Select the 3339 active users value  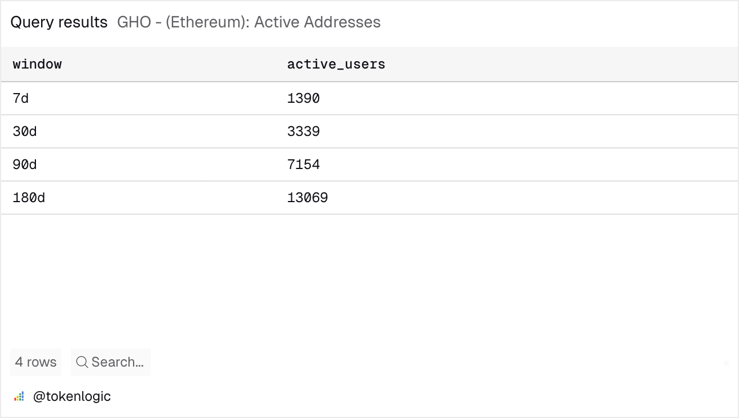tap(303, 132)
